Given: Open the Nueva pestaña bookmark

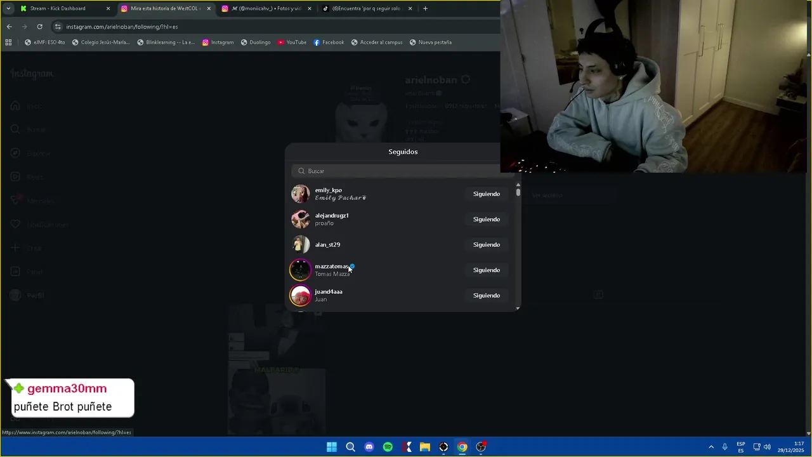Looking at the screenshot, I should pyautogui.click(x=431, y=43).
